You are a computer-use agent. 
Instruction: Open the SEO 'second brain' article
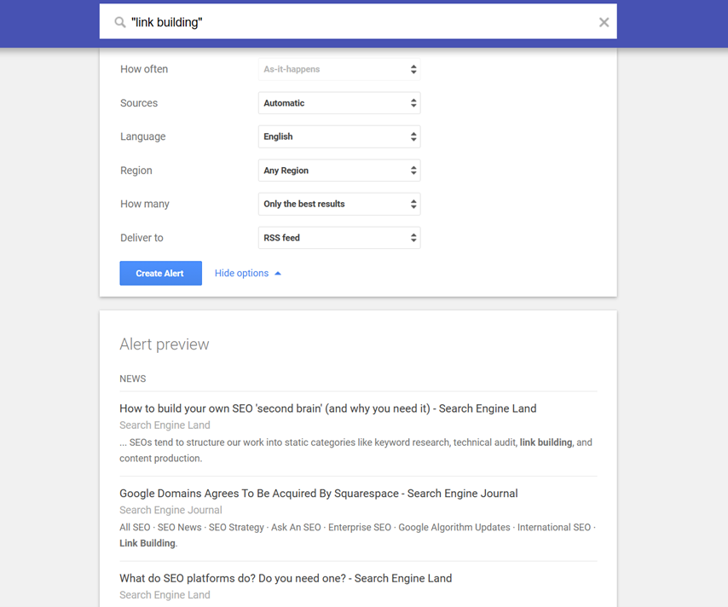(x=328, y=408)
